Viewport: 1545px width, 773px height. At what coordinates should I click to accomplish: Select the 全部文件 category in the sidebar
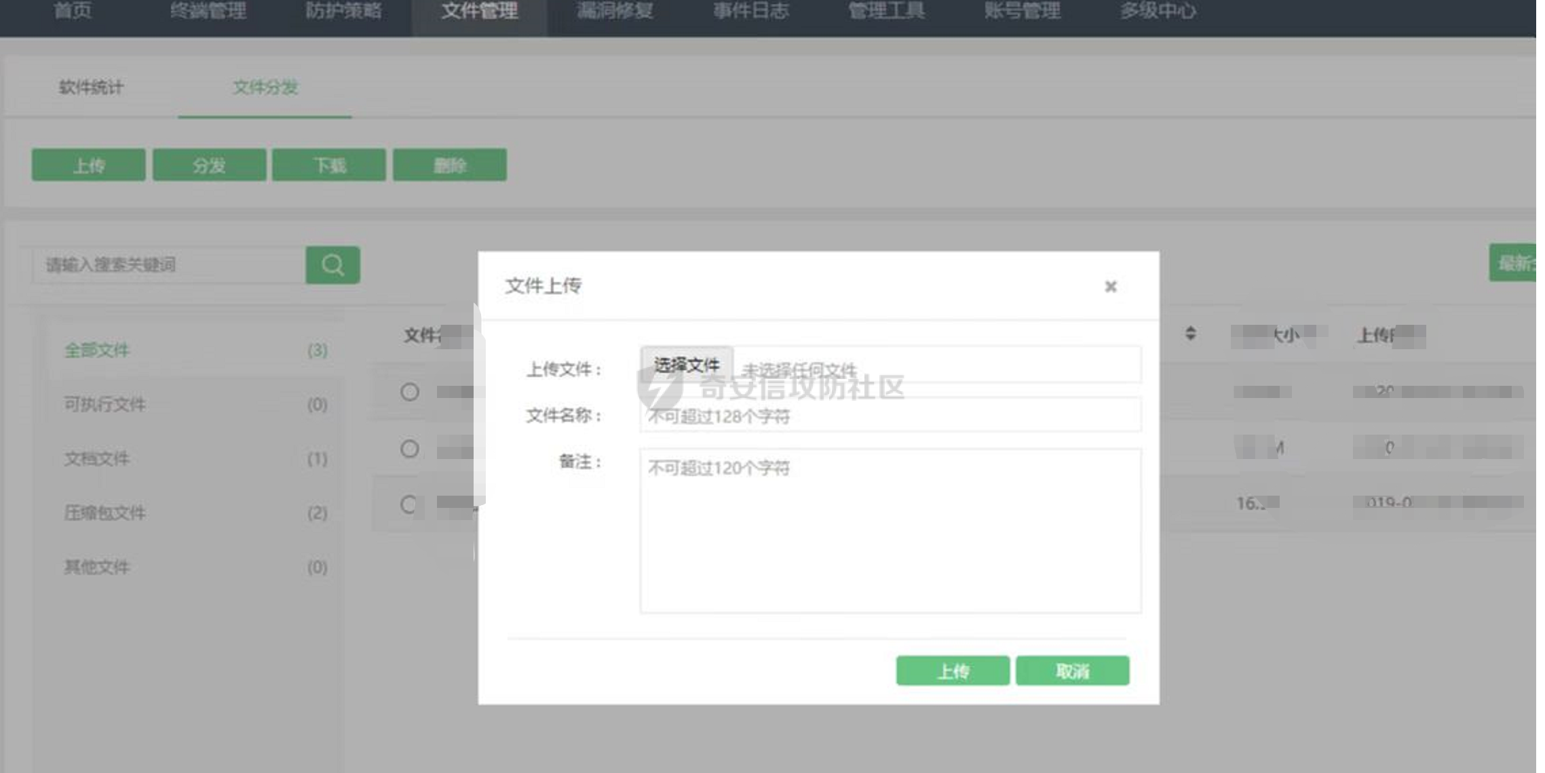96,351
